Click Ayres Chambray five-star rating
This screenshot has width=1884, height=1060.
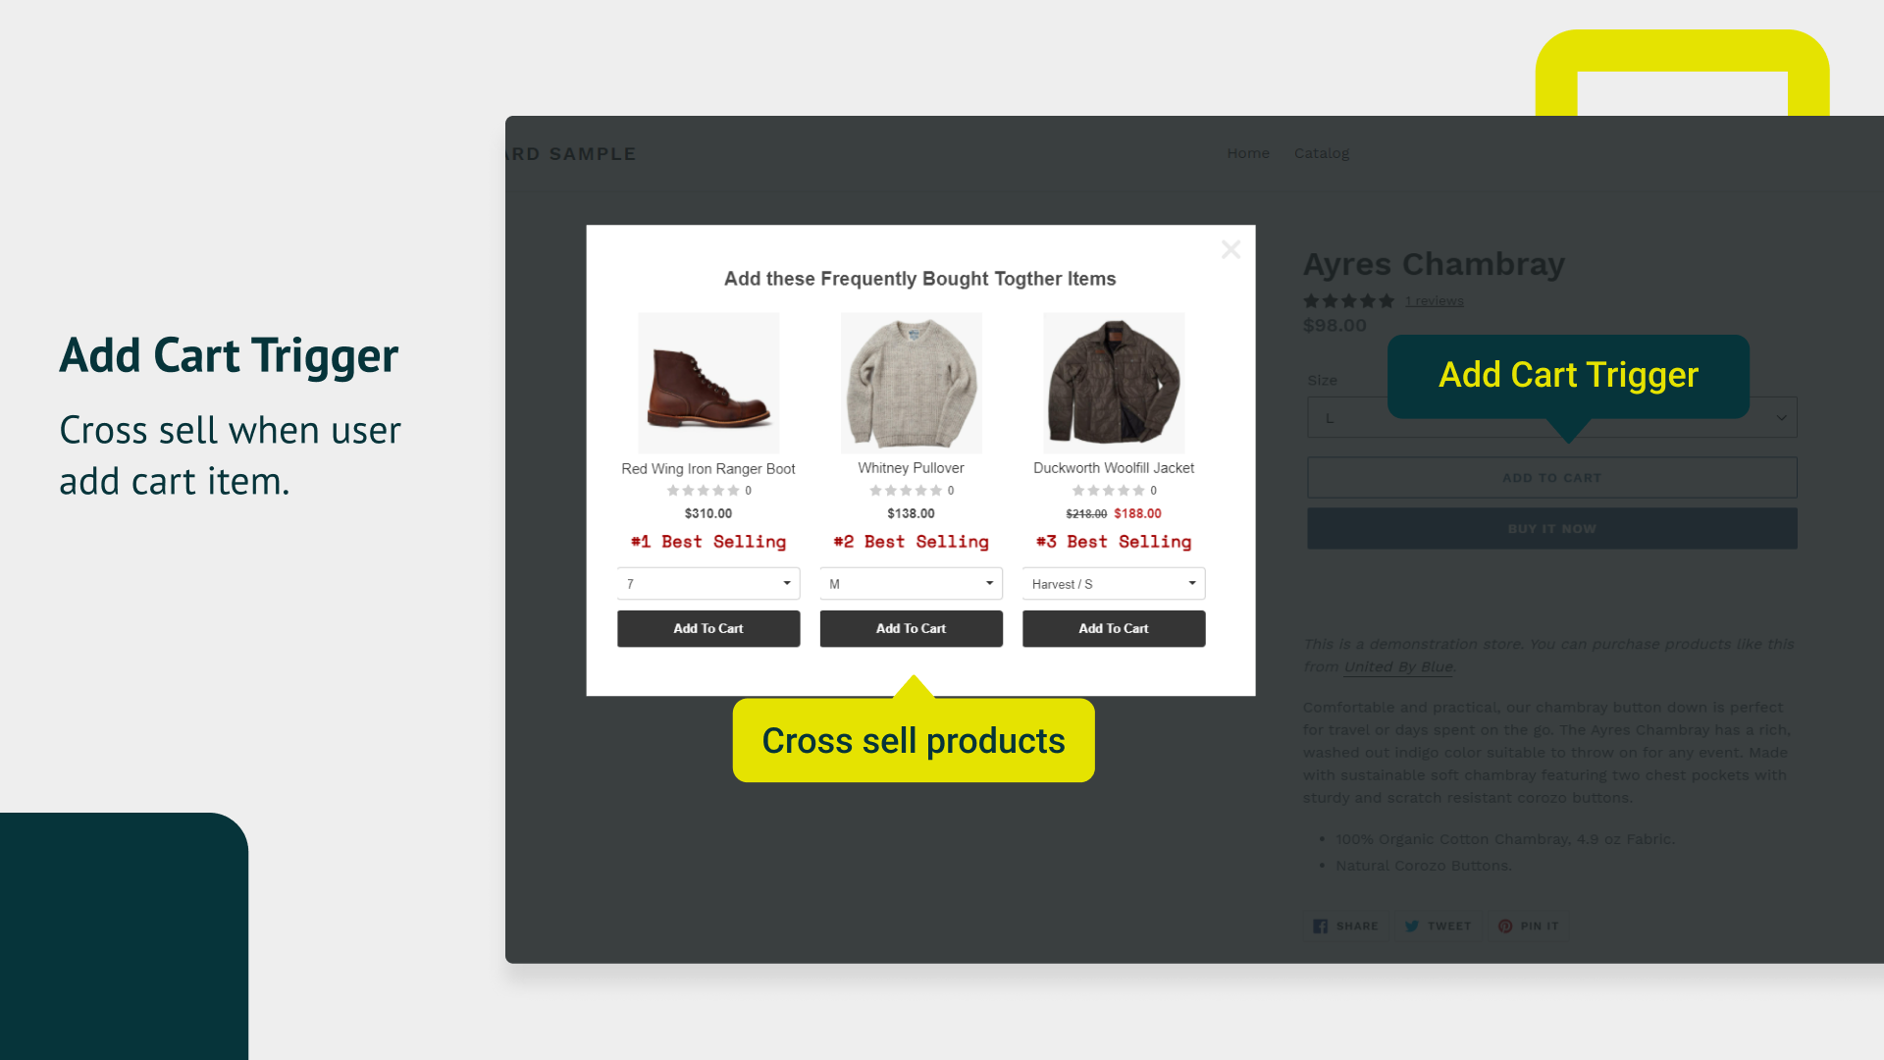tap(1348, 300)
